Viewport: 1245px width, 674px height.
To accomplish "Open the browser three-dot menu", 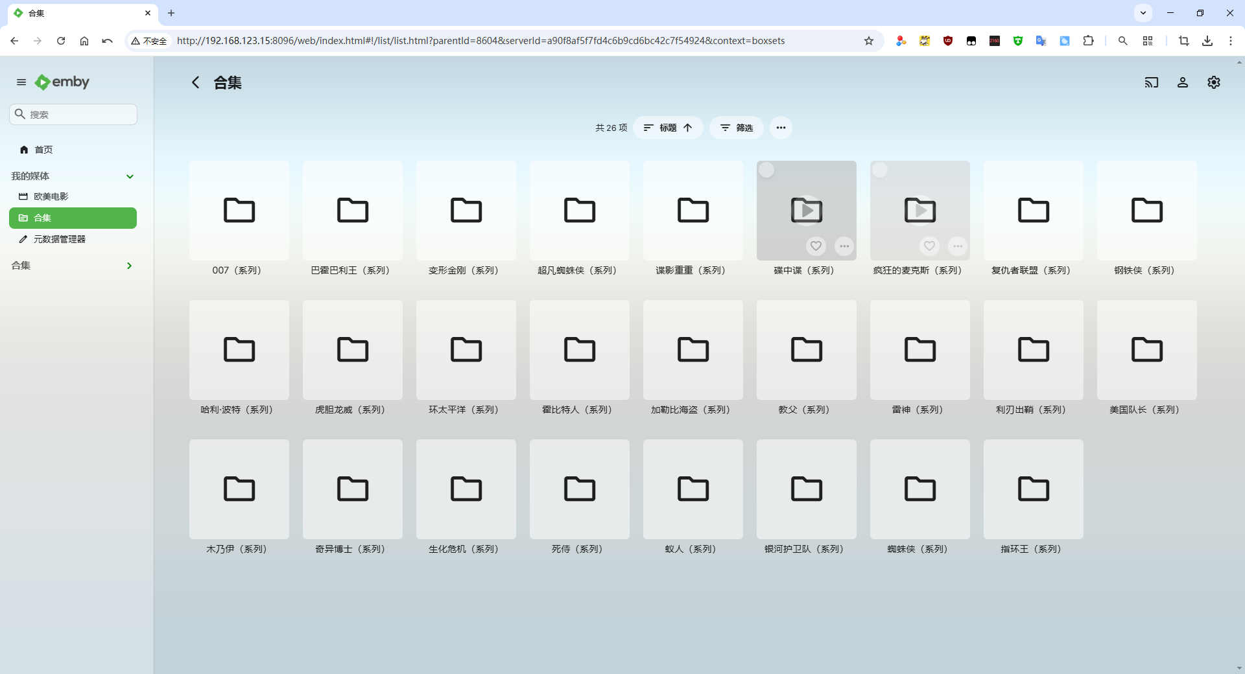I will coord(1231,41).
